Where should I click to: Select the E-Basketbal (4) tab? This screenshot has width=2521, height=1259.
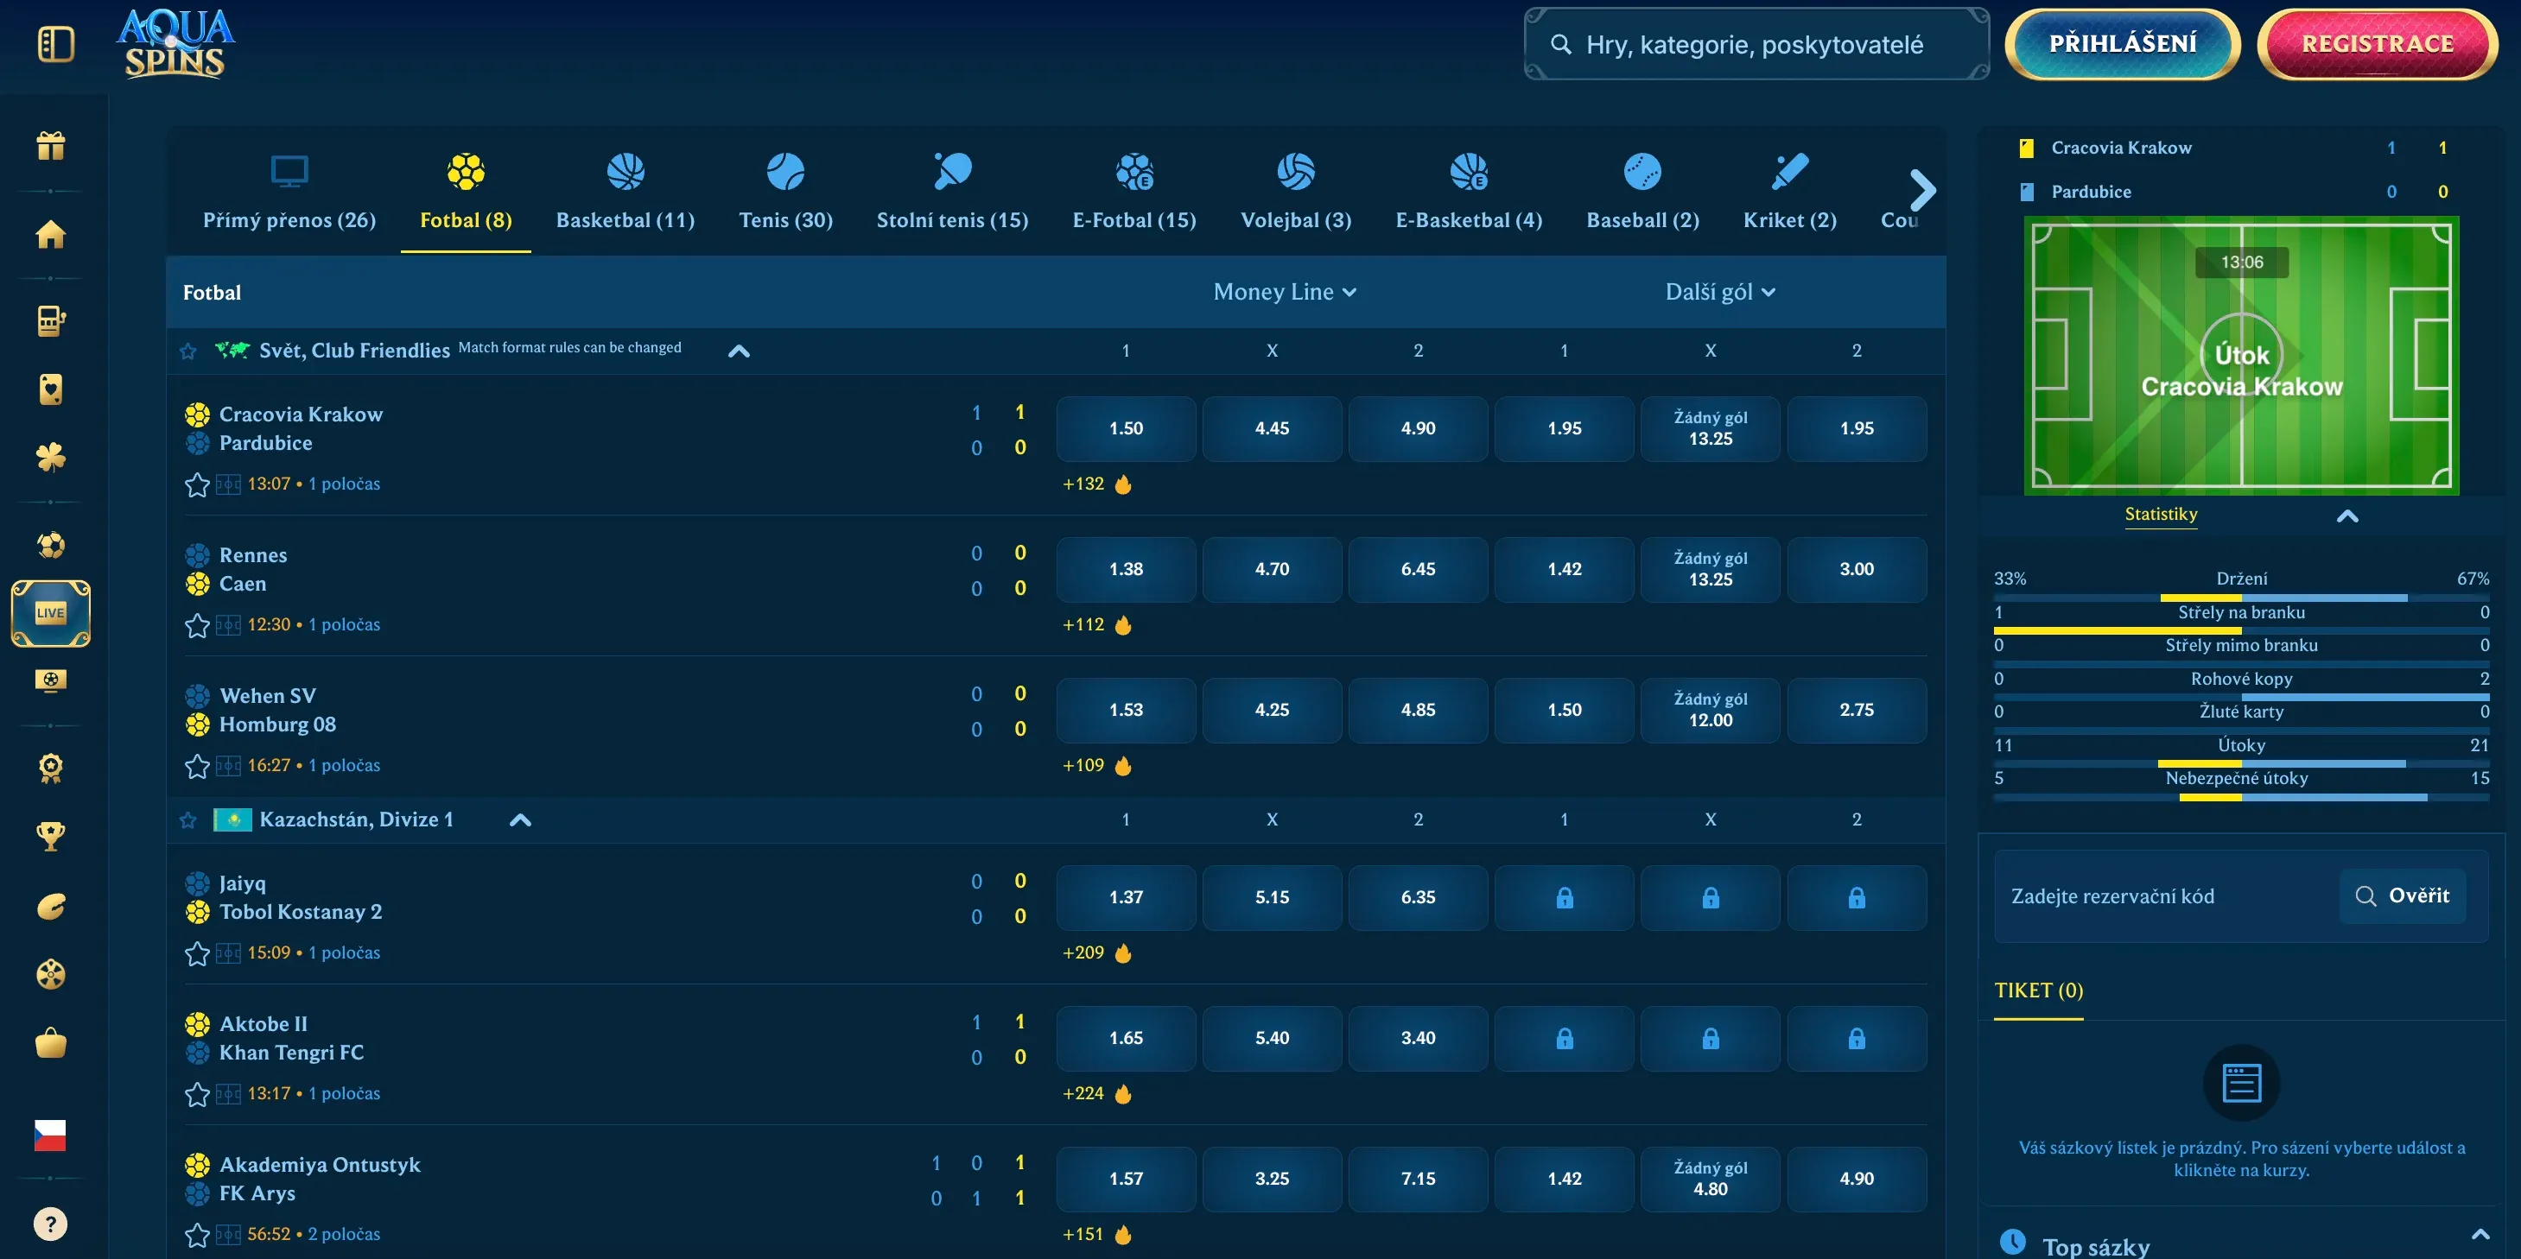click(1468, 193)
